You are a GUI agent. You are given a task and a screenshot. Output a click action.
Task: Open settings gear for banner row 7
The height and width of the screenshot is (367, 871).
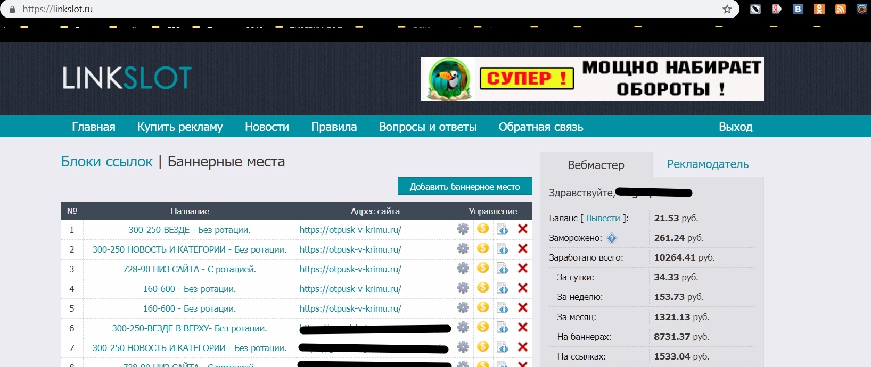coord(463,347)
